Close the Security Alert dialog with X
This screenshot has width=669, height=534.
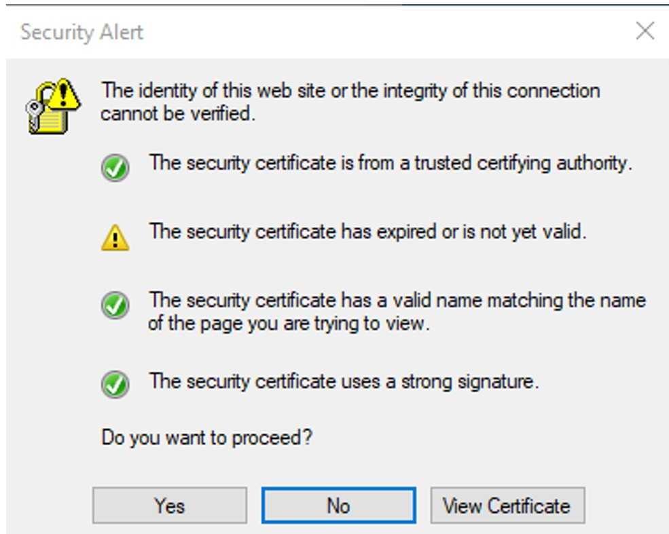pyautogui.click(x=645, y=31)
